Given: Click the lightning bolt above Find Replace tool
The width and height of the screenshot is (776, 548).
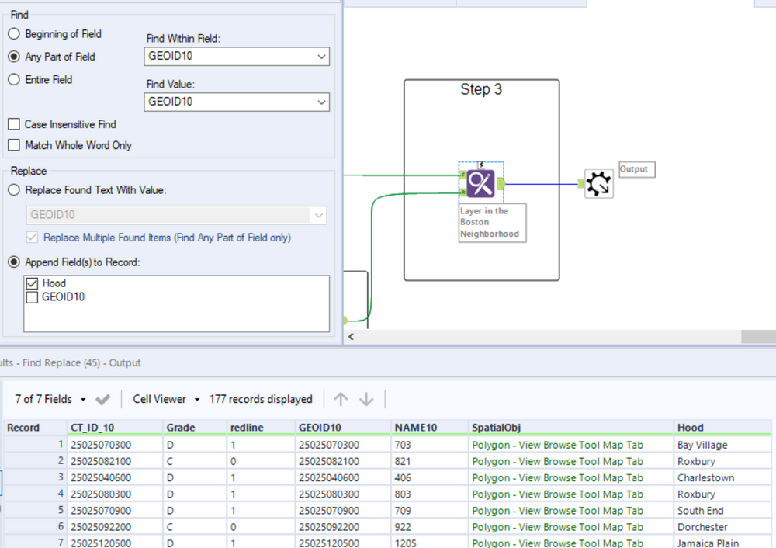Looking at the screenshot, I should (481, 165).
